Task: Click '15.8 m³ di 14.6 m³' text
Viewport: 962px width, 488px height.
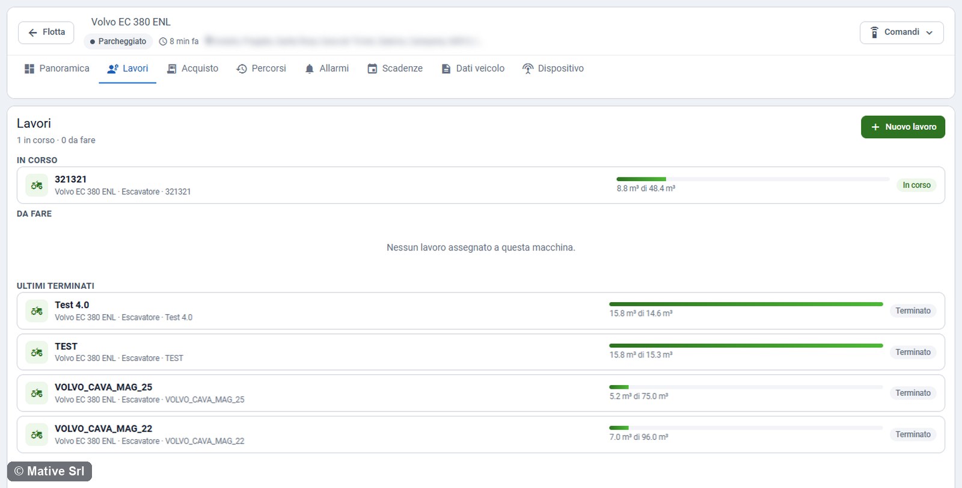Action: pyautogui.click(x=641, y=313)
